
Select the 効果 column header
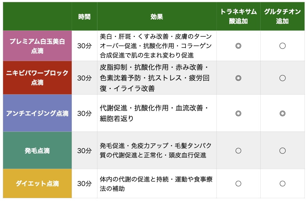pos(157,17)
